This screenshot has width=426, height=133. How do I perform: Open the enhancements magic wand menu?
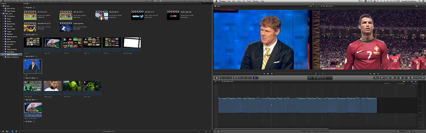point(376,78)
